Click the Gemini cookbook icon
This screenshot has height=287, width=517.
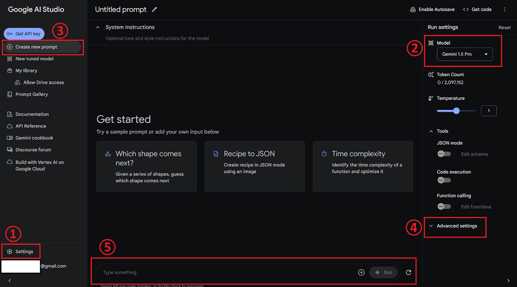tap(10, 138)
